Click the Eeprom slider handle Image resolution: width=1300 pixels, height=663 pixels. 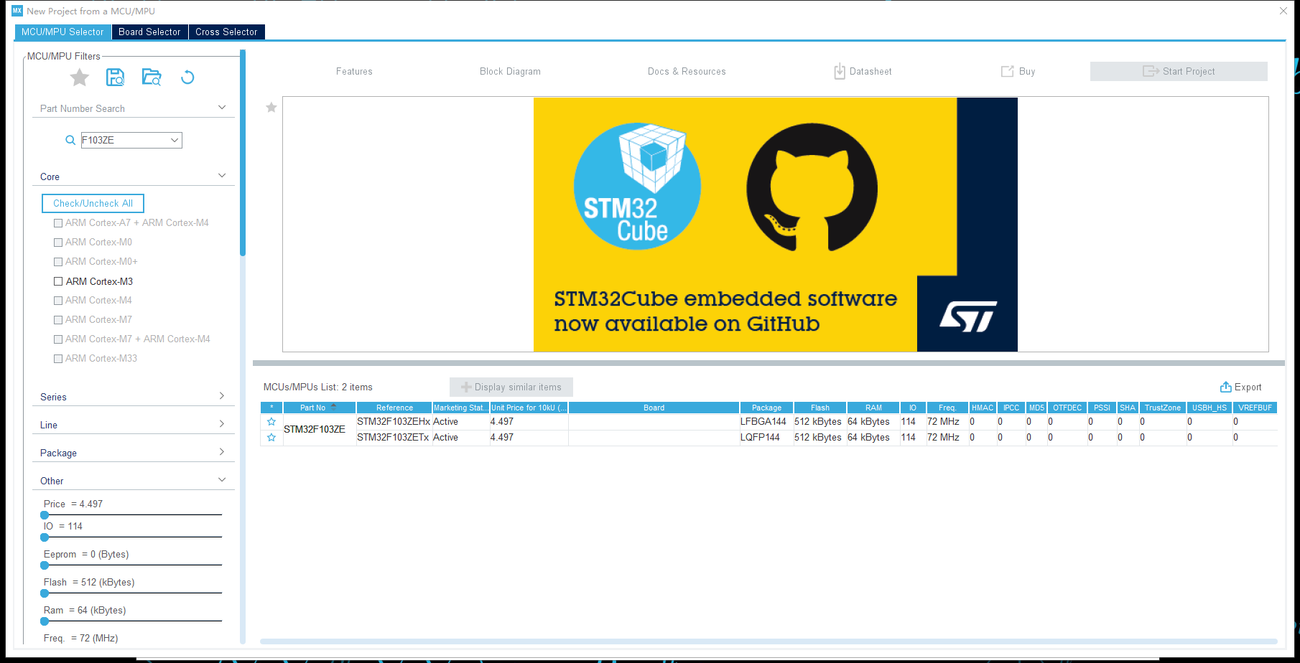(x=45, y=565)
